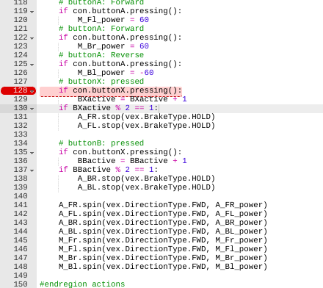Click the M_Fr.spin line with M_Fr_power
This screenshot has width=323, height=288.
pos(163,240)
